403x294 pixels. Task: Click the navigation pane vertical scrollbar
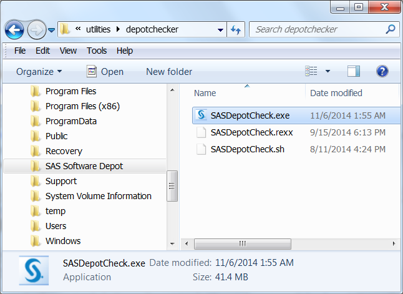click(173, 187)
